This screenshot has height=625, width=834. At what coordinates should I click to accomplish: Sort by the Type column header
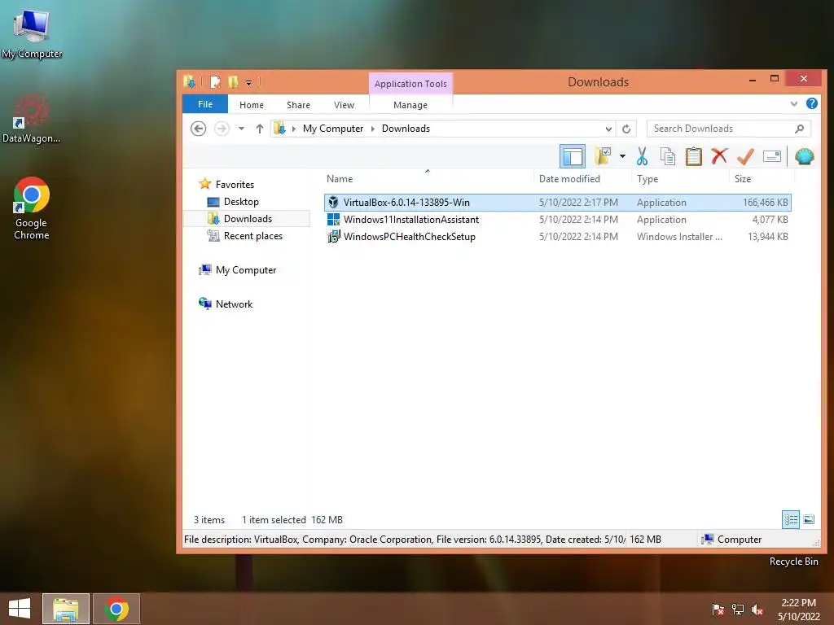647,179
